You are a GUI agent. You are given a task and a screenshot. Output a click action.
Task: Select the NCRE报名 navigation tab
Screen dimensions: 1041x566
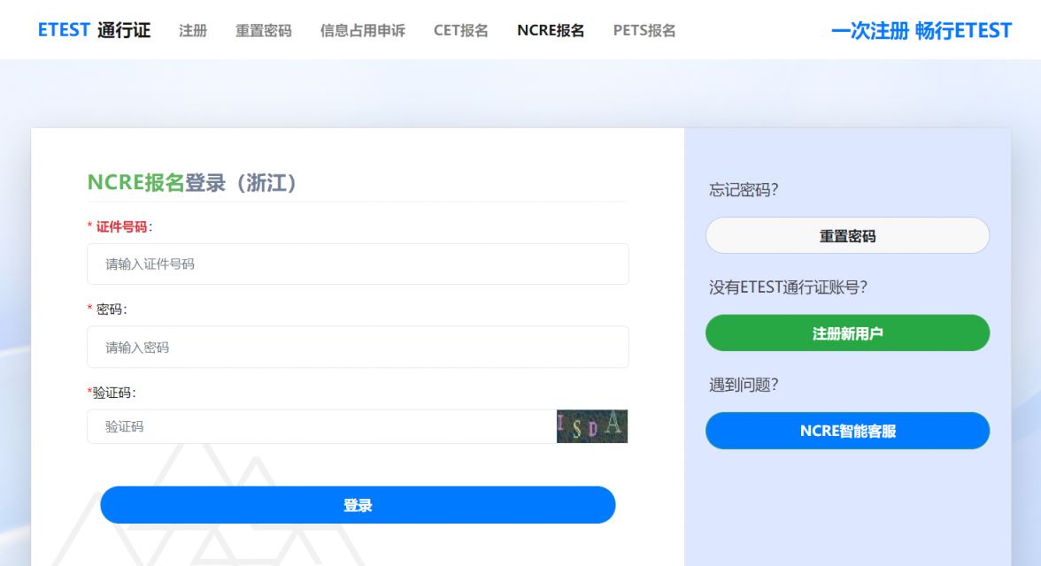point(551,31)
